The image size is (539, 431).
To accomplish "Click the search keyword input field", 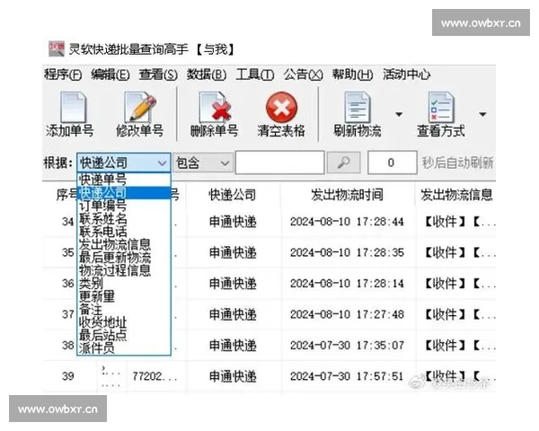I will pyautogui.click(x=279, y=163).
